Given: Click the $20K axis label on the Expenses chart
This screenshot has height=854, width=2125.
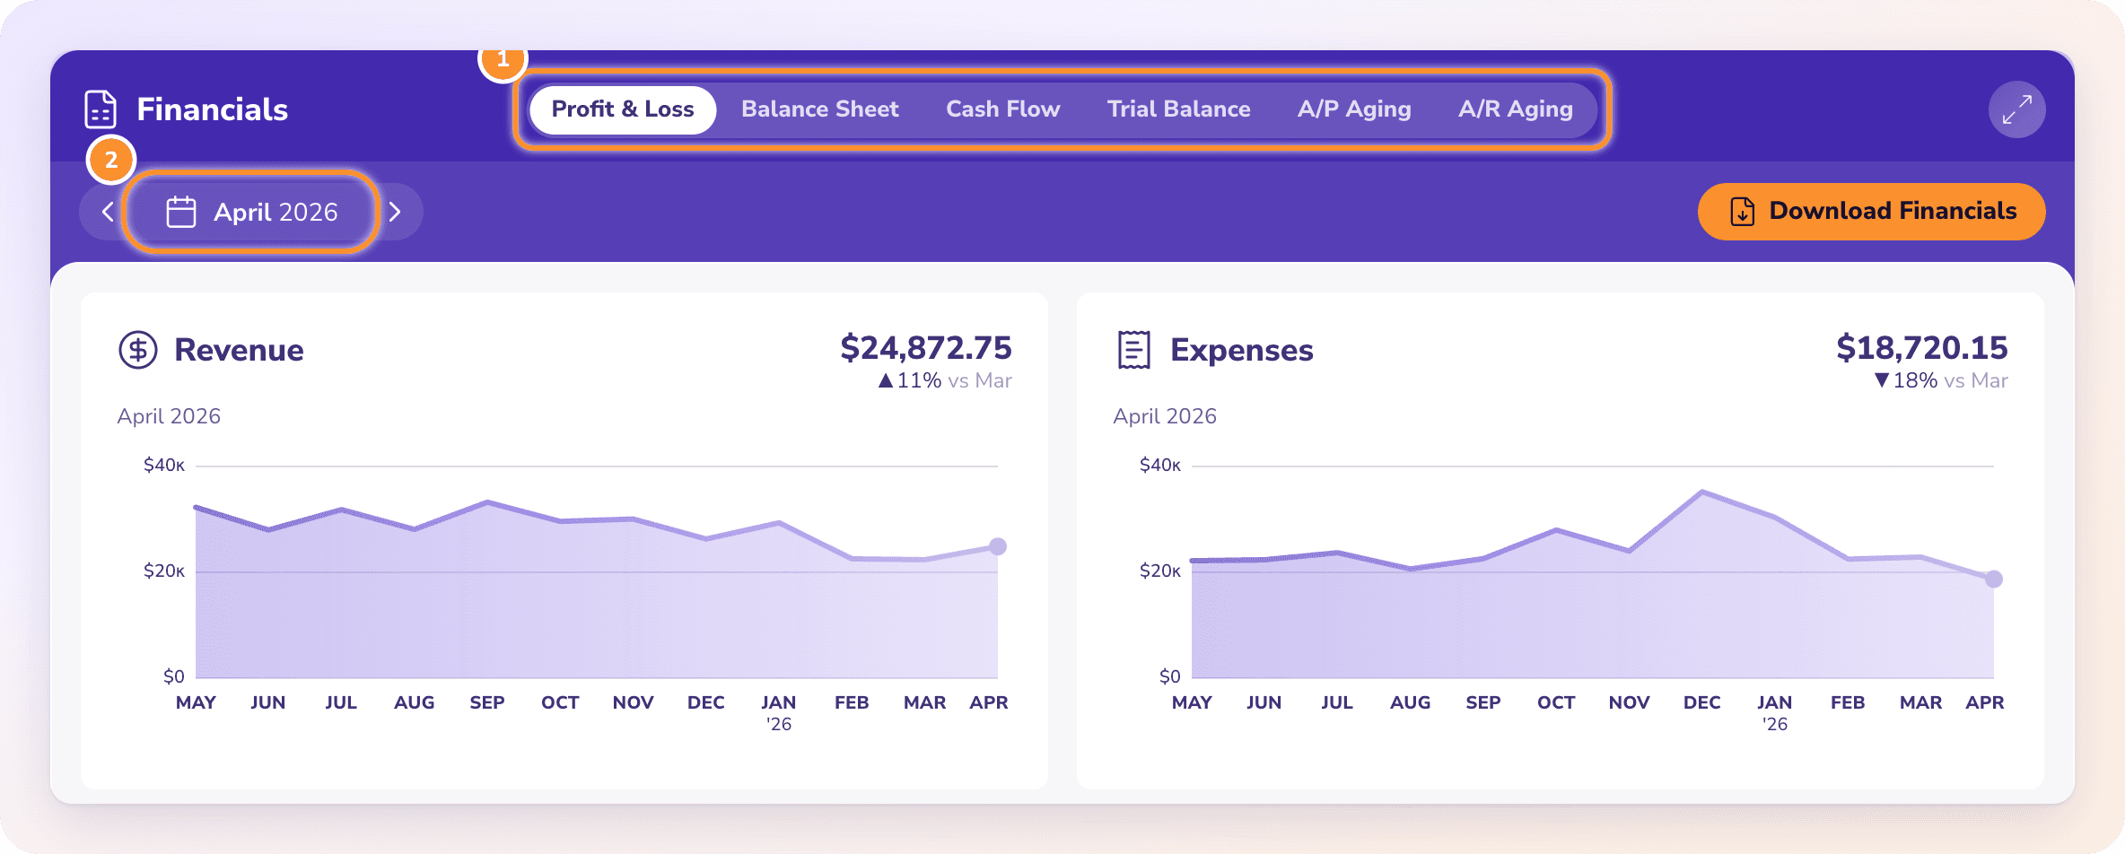Looking at the screenshot, I should tap(1160, 571).
